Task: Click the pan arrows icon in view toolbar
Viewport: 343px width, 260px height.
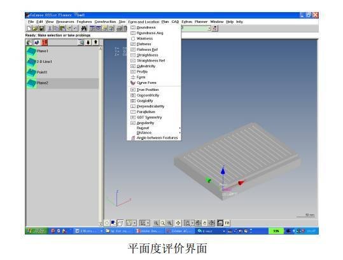Action: [x=178, y=223]
